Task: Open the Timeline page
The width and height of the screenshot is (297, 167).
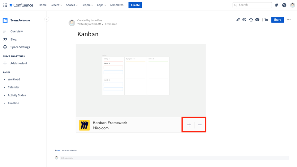Action: tap(13, 103)
